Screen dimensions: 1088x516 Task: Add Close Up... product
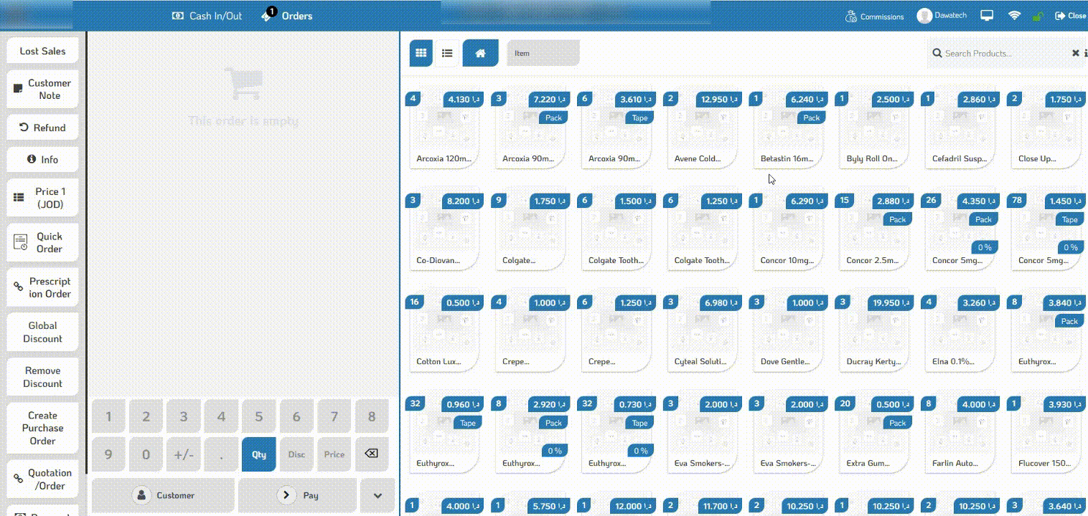click(x=1046, y=129)
